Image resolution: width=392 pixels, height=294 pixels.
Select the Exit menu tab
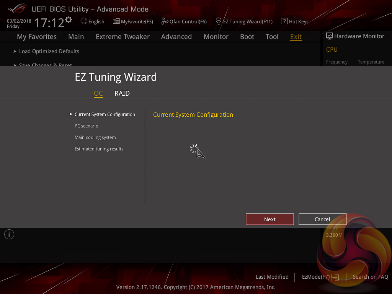[x=296, y=37]
